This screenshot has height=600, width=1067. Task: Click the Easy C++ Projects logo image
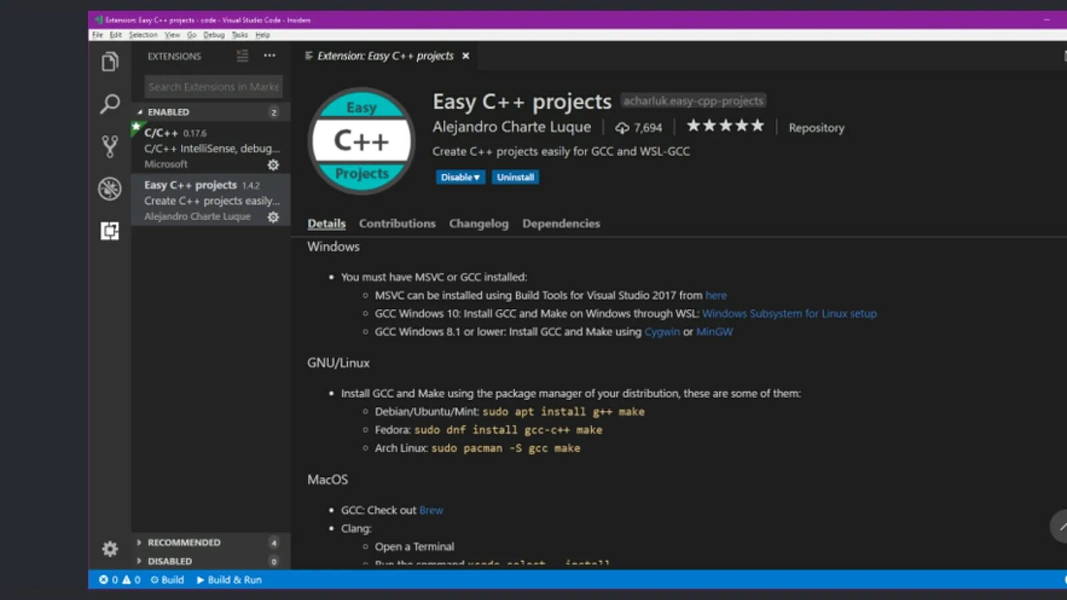[x=361, y=141]
